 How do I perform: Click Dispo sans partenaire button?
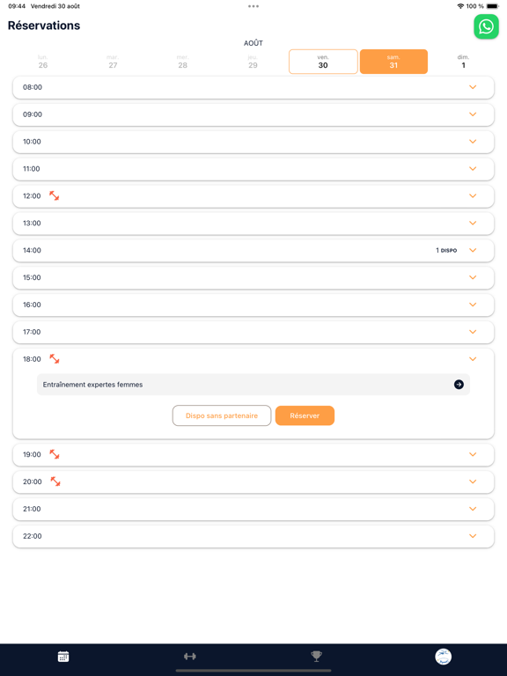pyautogui.click(x=222, y=415)
